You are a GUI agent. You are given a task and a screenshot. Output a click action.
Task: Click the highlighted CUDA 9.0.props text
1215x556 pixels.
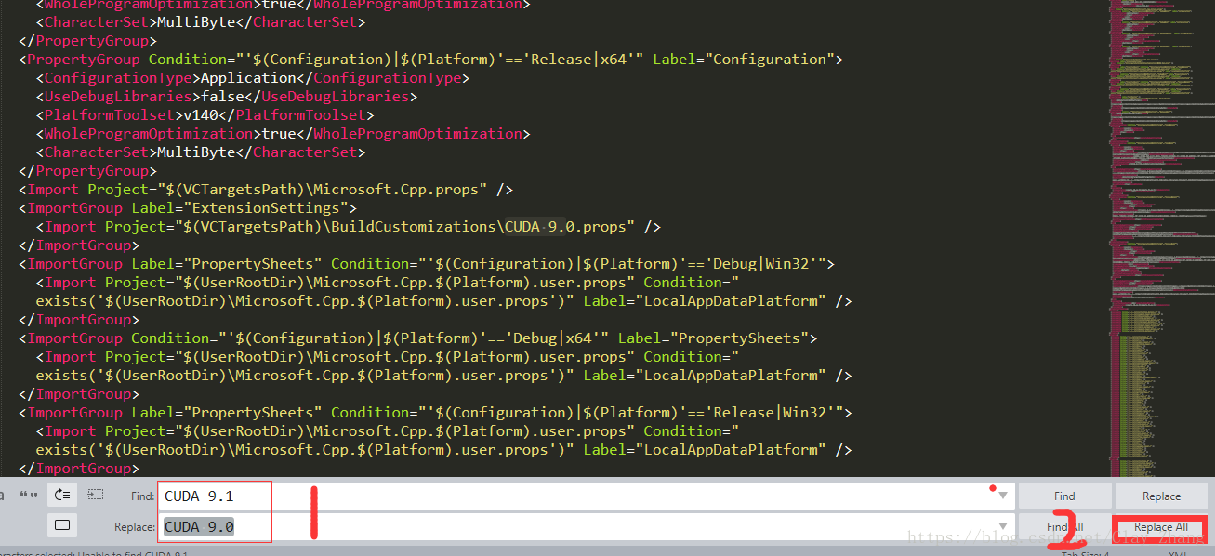pyautogui.click(x=570, y=226)
